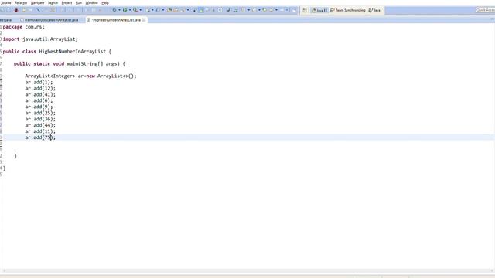Open the Refactor menu

[21, 3]
